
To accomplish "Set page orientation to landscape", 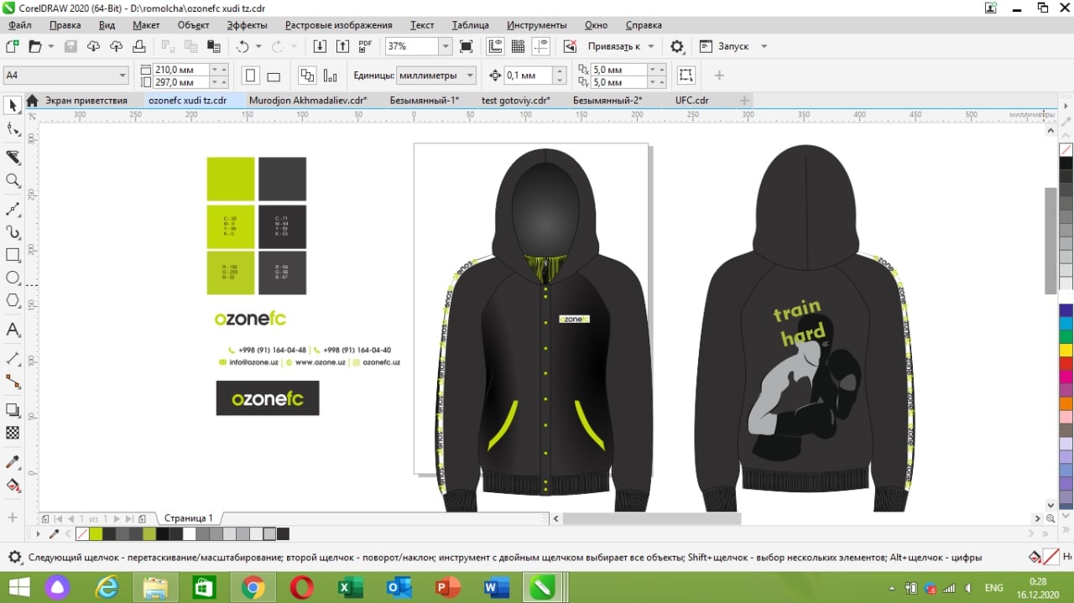I will click(274, 75).
